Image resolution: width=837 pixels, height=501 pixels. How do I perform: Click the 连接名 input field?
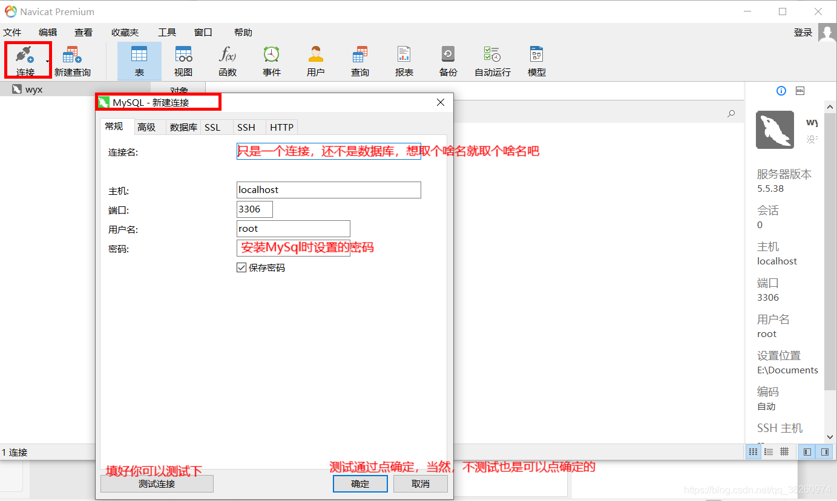329,151
